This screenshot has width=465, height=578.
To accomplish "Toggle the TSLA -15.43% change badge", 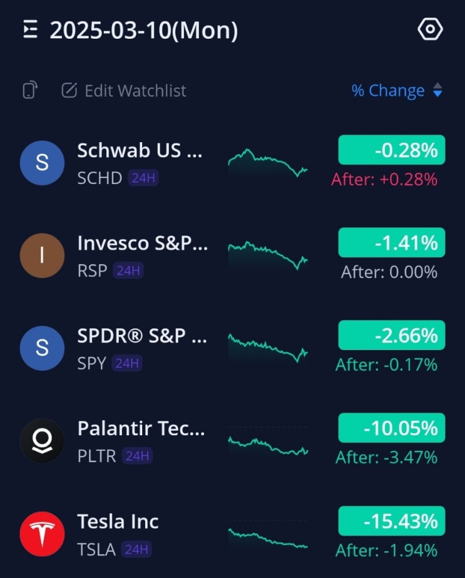I will 391,521.
